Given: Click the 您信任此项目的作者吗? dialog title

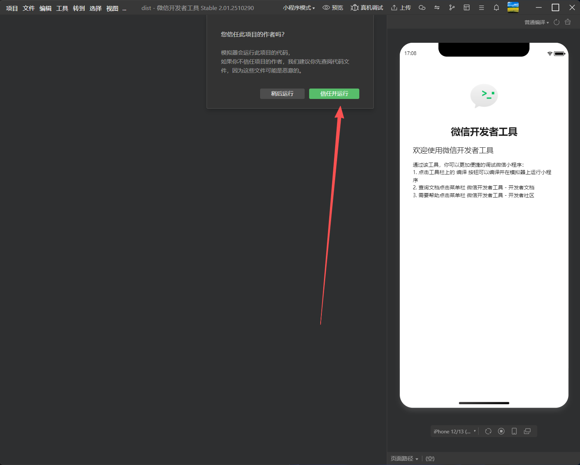Looking at the screenshot, I should click(253, 34).
